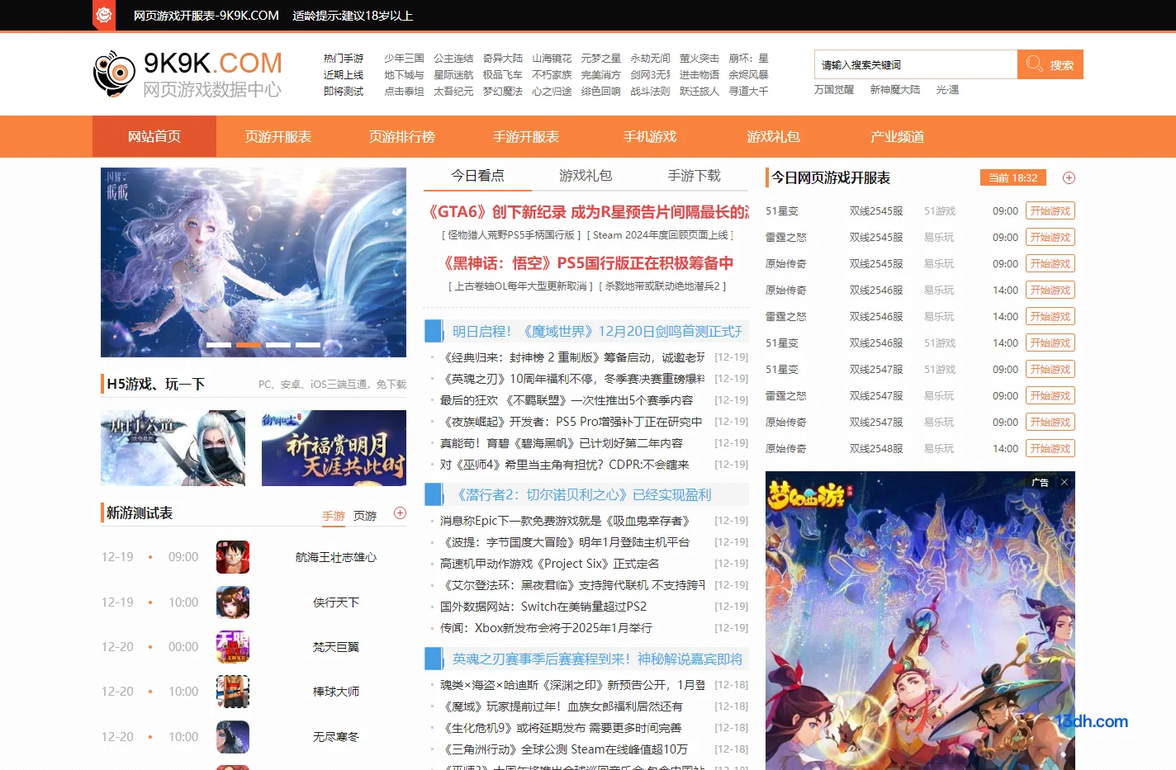Open the mermaid banner carousel image
1176x770 pixels.
[x=254, y=262]
